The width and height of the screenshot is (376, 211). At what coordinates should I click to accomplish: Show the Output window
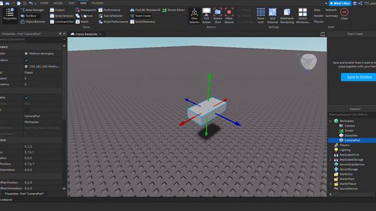[x=58, y=10]
